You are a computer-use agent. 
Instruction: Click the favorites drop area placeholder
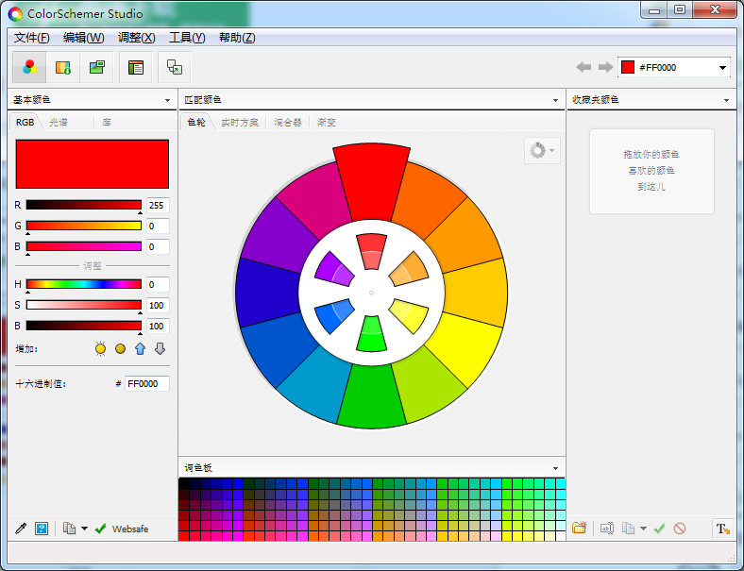651,171
